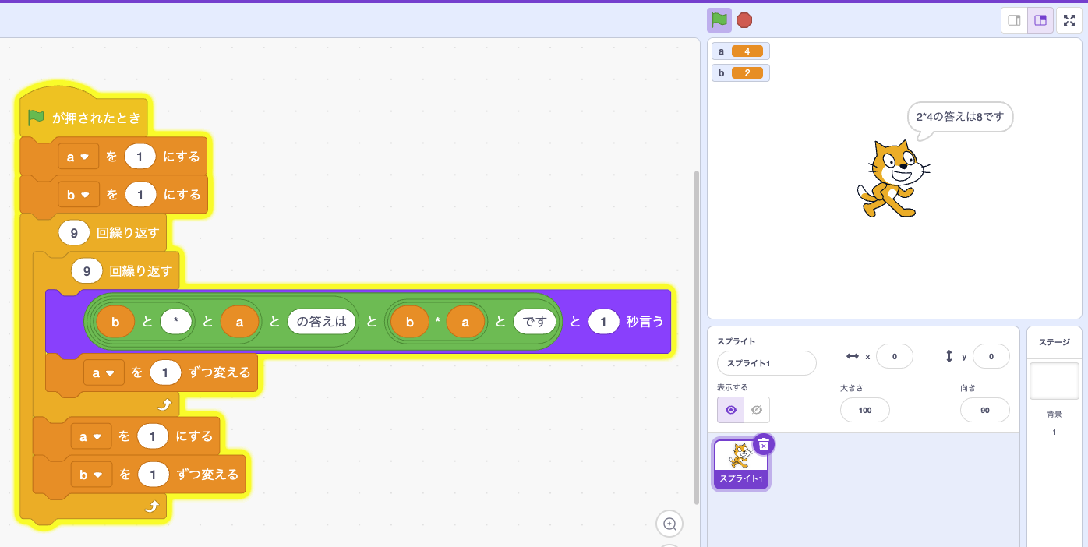The width and height of the screenshot is (1088, 547).
Task: Click the green flag to run the project
Action: pyautogui.click(x=719, y=20)
